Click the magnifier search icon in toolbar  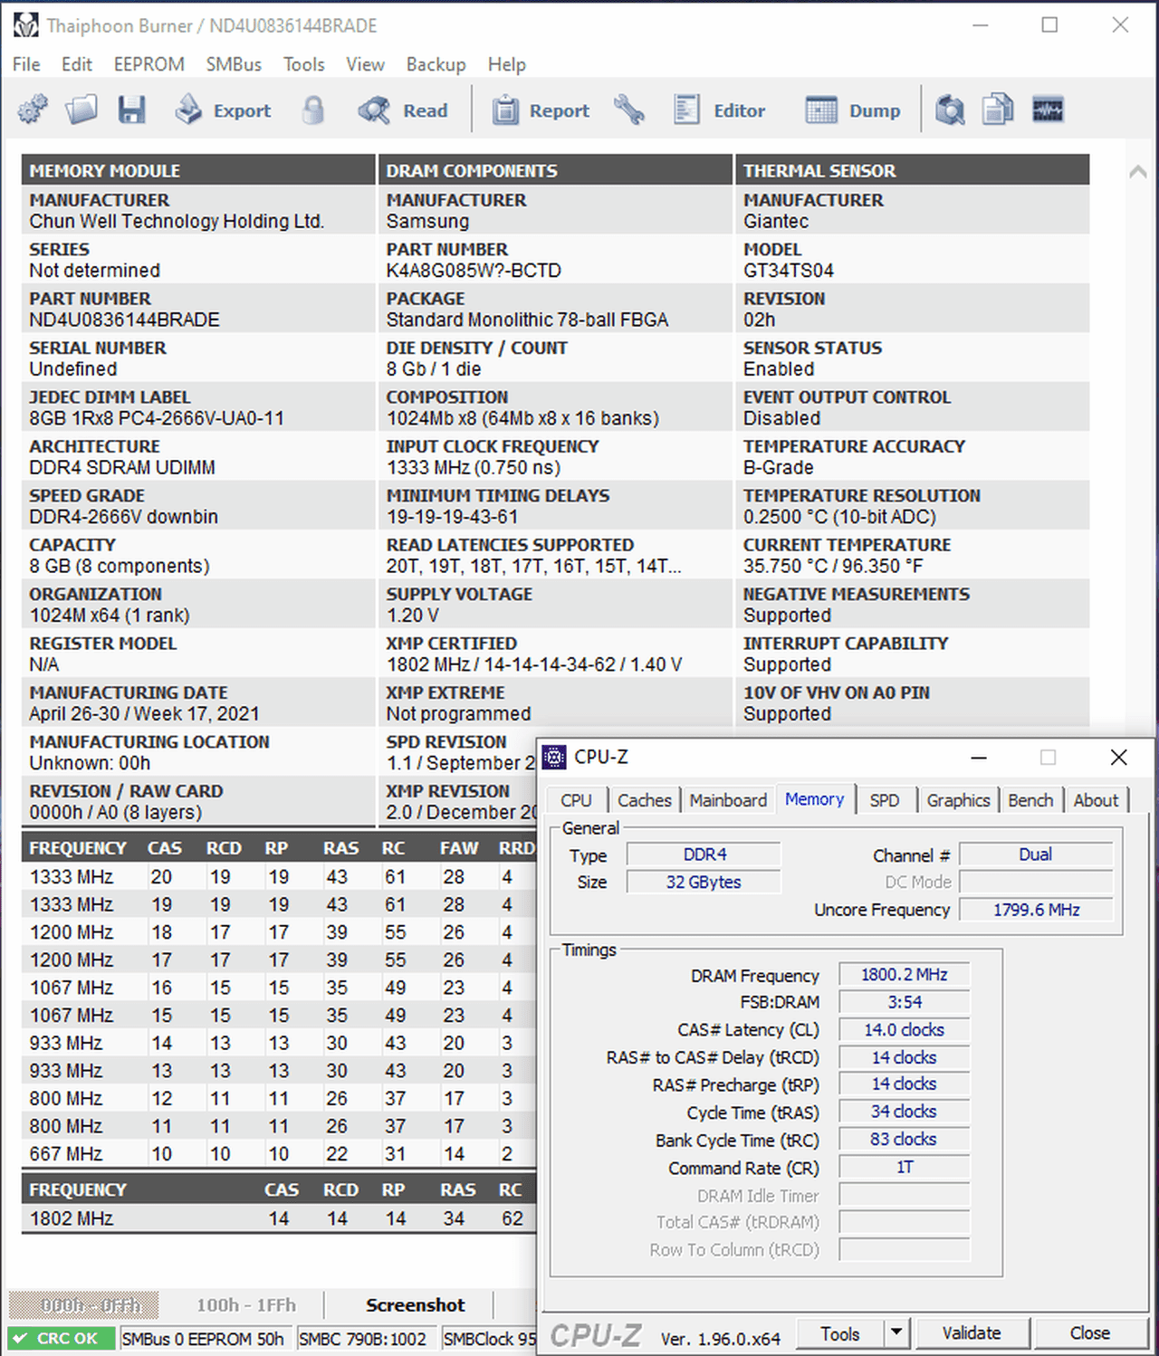tap(949, 110)
